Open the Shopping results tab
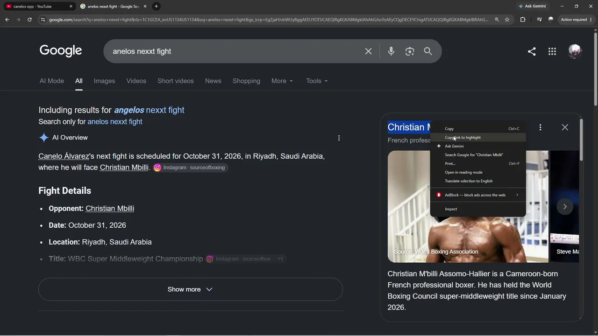This screenshot has height=336, width=598. point(246,81)
